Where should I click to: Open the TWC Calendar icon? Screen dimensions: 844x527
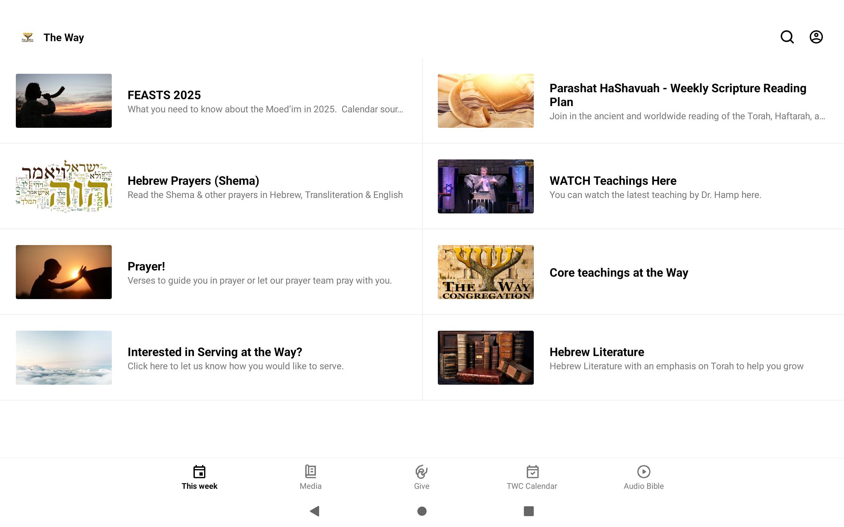pos(532,472)
